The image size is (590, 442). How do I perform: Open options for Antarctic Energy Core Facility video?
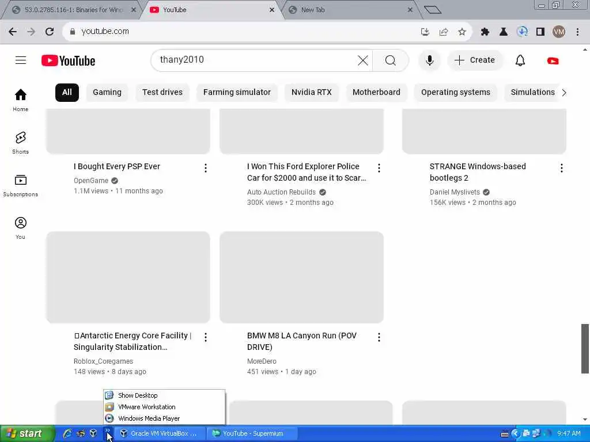click(206, 337)
